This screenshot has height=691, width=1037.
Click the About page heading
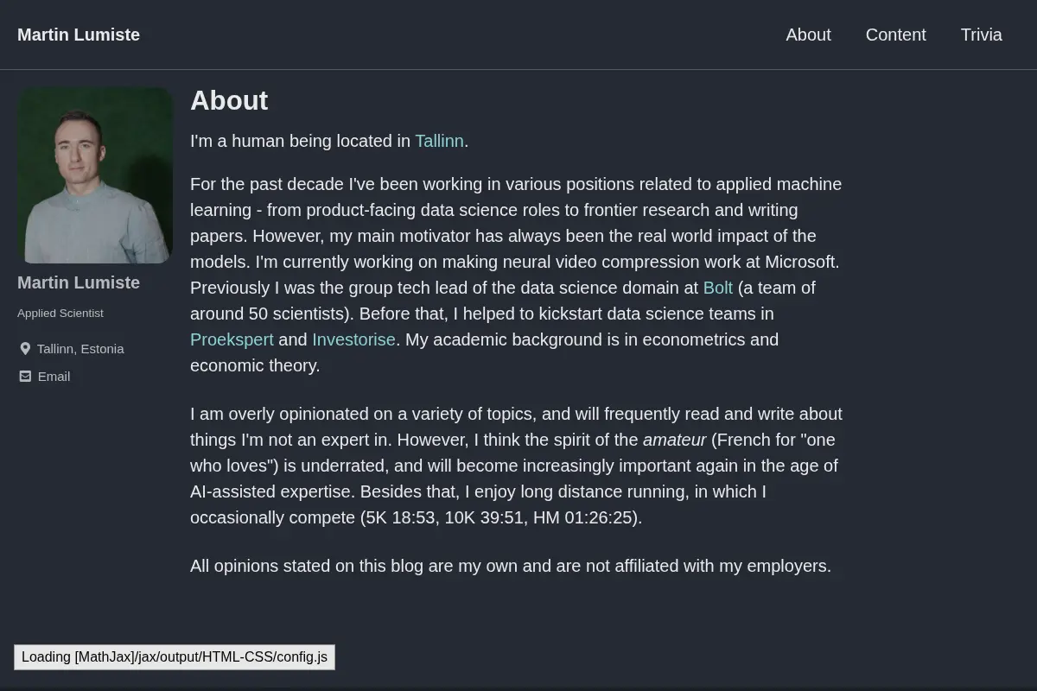point(229,101)
